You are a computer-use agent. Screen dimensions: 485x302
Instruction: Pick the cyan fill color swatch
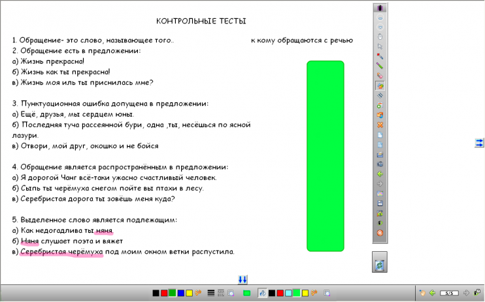(288, 294)
